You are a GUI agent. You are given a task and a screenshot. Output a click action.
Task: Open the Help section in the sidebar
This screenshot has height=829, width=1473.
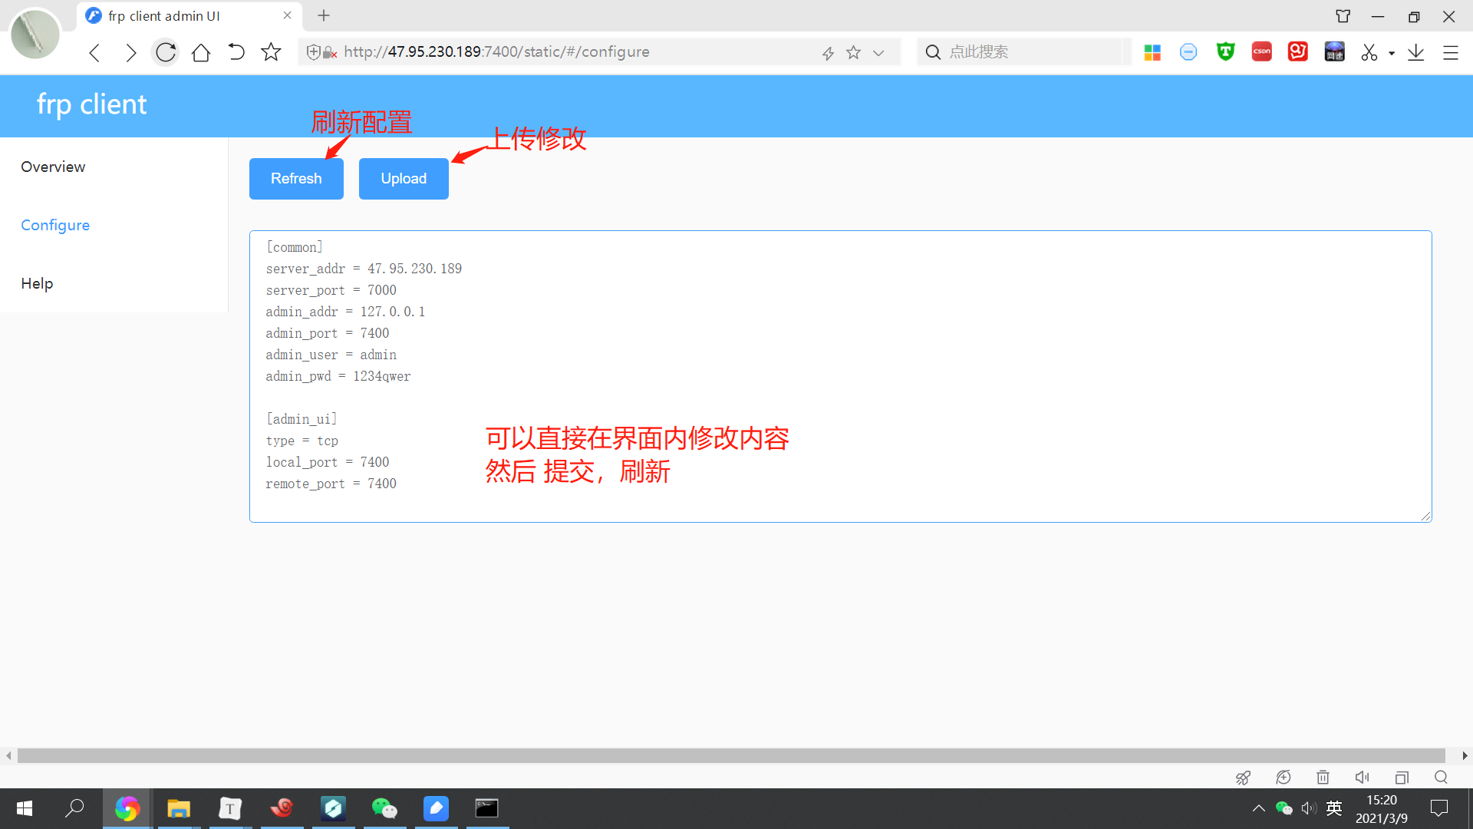click(37, 283)
